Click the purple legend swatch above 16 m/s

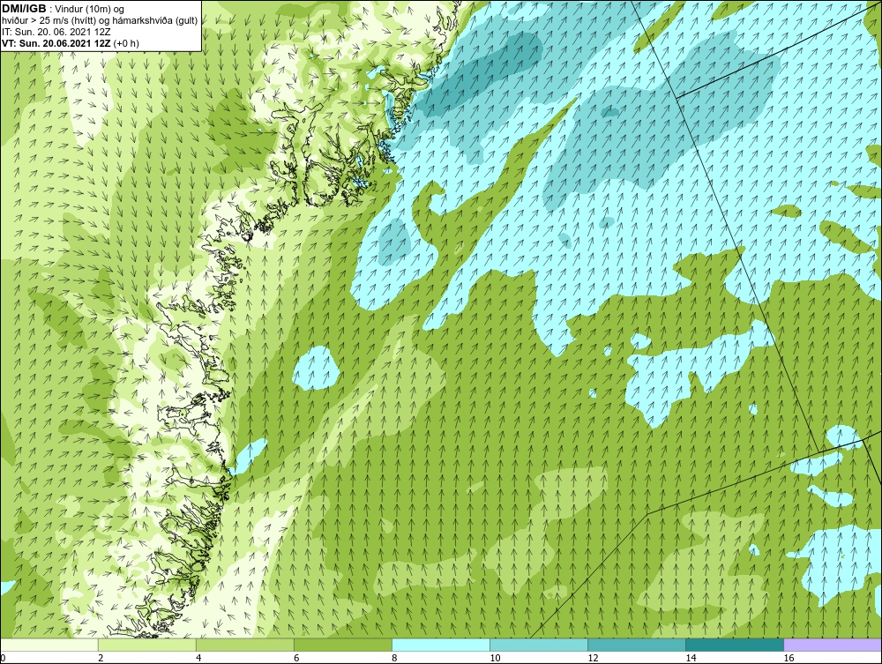833,645
